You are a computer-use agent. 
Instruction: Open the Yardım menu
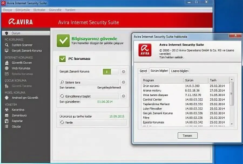pos(70,10)
